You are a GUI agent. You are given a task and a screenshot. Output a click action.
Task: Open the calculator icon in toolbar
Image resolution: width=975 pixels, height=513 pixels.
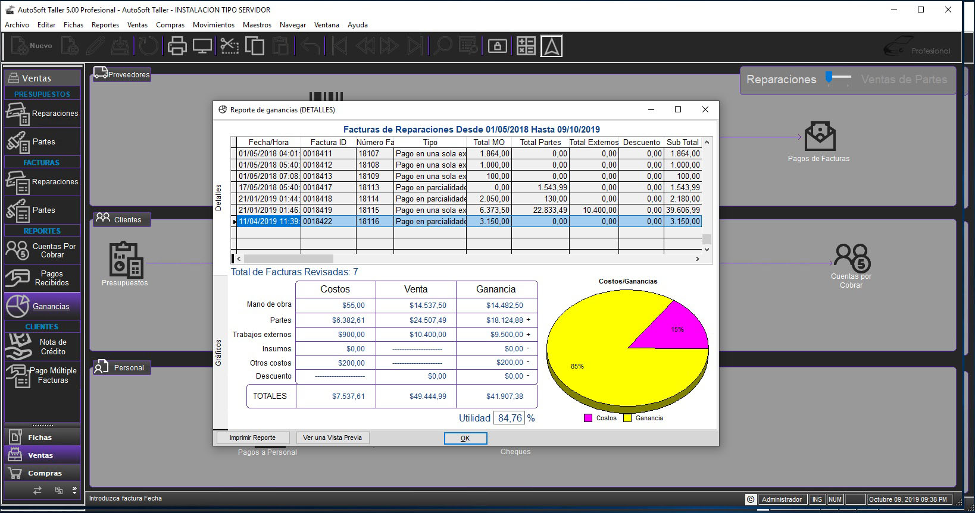pyautogui.click(x=526, y=46)
